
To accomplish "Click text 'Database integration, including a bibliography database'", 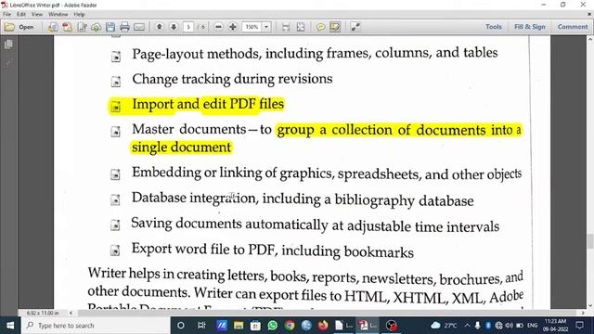I will pyautogui.click(x=303, y=199).
